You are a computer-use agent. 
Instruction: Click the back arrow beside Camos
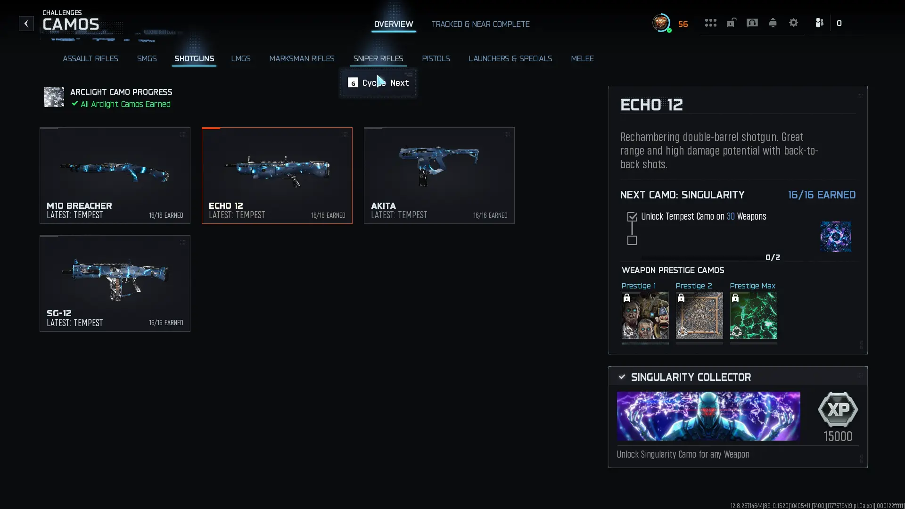click(x=26, y=24)
